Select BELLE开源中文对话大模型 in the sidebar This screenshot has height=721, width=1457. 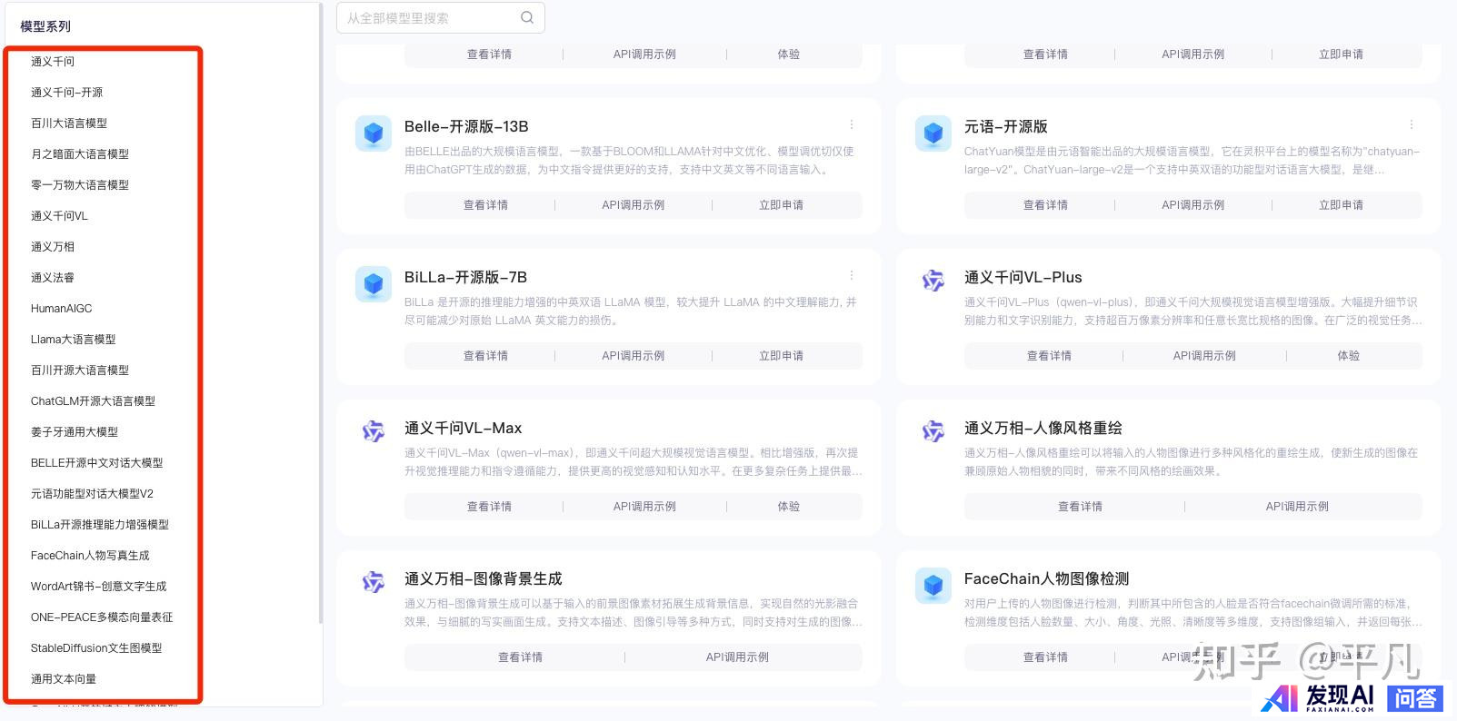(x=96, y=463)
